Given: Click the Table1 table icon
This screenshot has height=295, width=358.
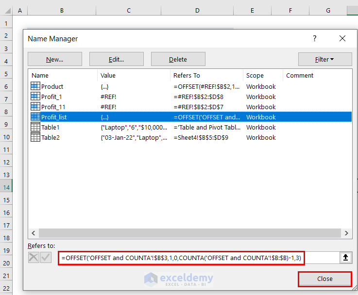Looking at the screenshot, I should [35, 127].
